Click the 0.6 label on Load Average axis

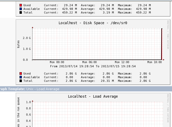tap(28, 115)
